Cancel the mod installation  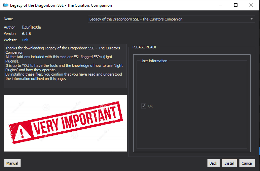coord(247,163)
